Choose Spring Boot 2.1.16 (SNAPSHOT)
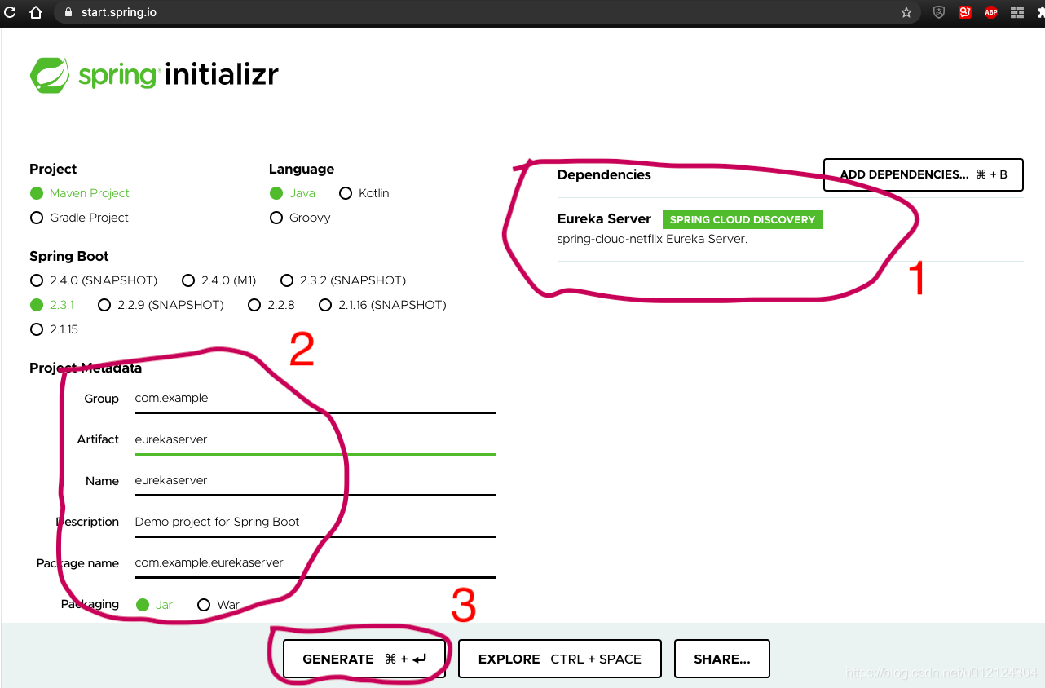 [x=382, y=305]
